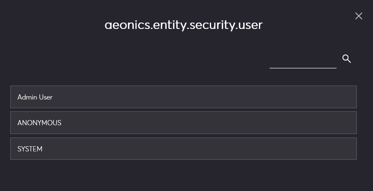Select the Admin User entry
The image size is (373, 191).
click(183, 97)
